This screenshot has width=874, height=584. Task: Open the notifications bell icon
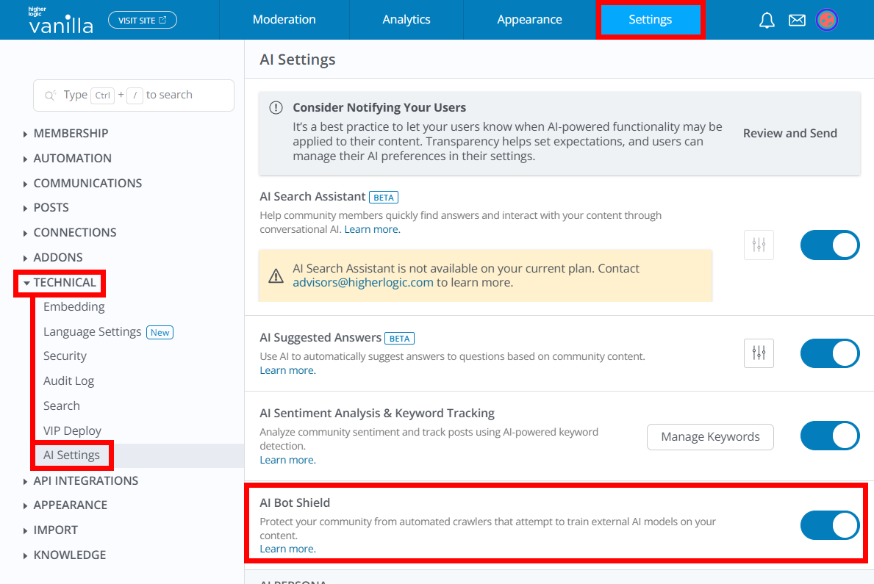(767, 21)
